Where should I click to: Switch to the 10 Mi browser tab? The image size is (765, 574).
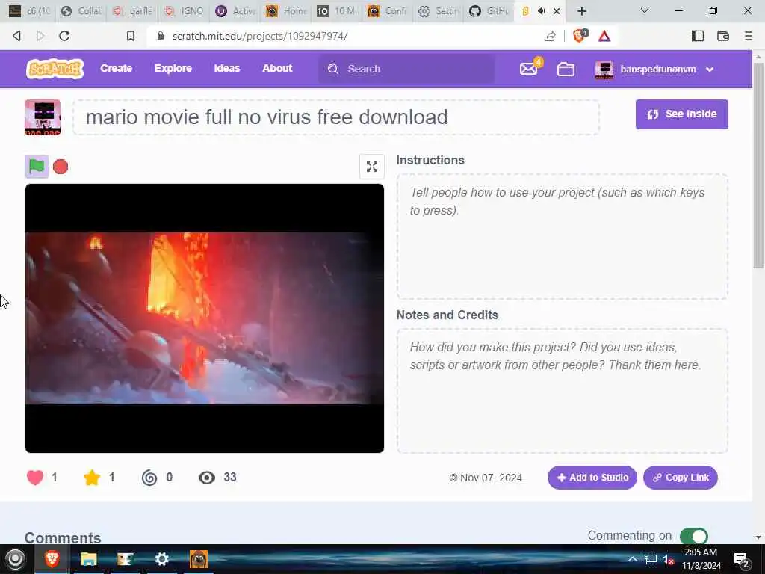click(338, 11)
